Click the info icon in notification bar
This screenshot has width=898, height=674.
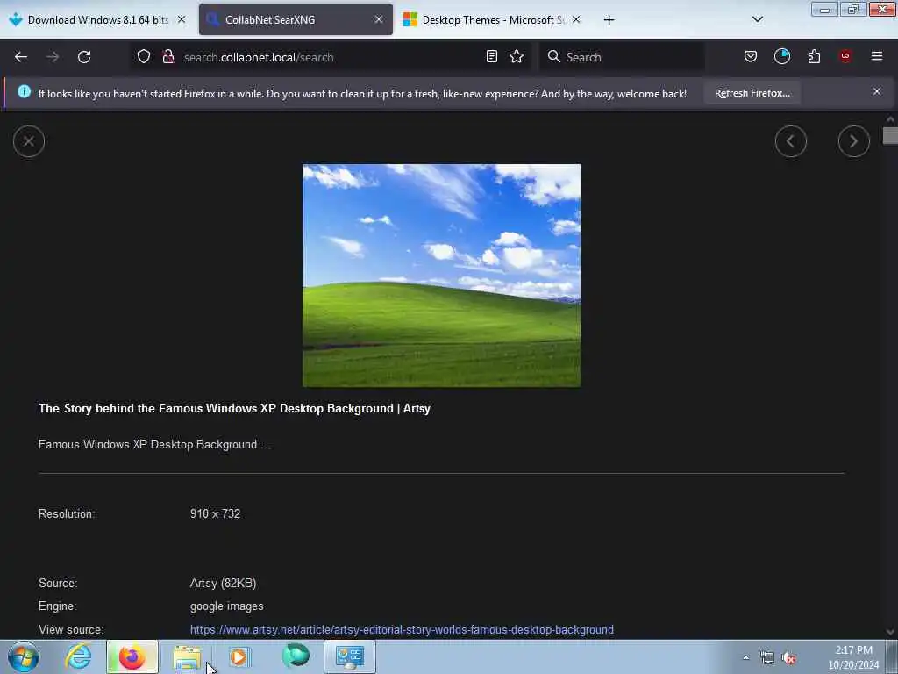[24, 91]
